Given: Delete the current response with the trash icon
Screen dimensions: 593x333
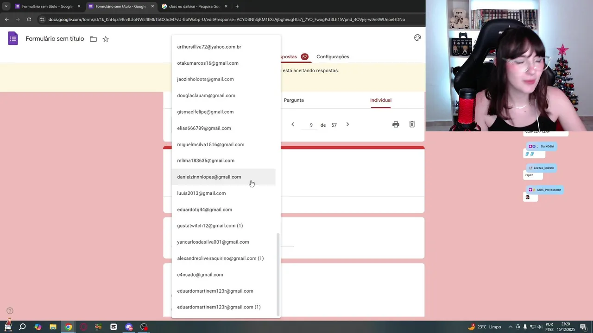Looking at the screenshot, I should click(412, 124).
